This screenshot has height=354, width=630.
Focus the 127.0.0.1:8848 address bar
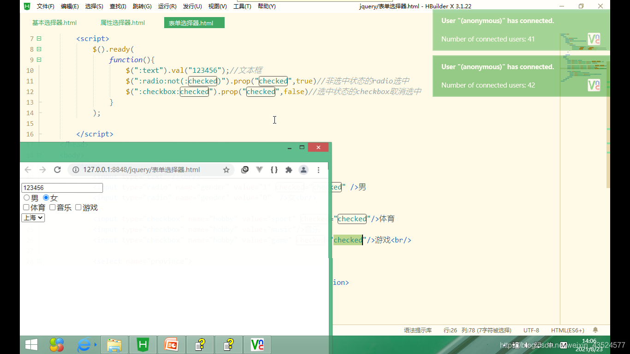point(151,170)
